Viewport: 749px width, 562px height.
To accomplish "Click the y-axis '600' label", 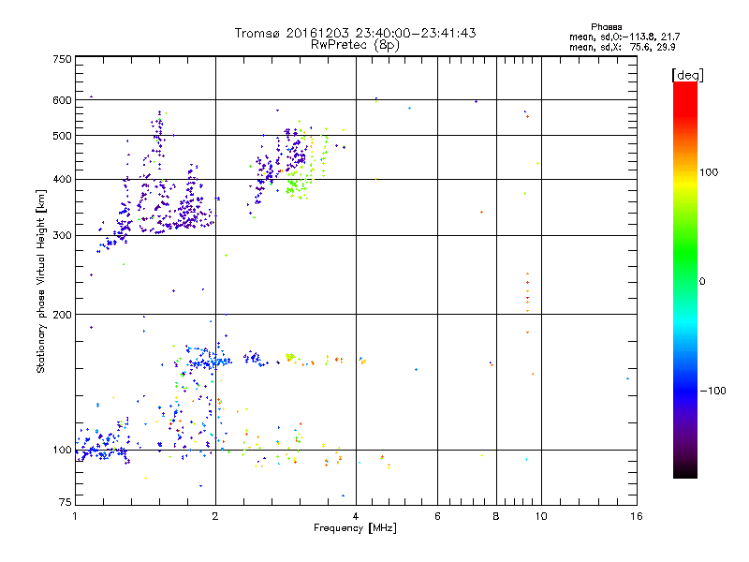I will 62,100.
